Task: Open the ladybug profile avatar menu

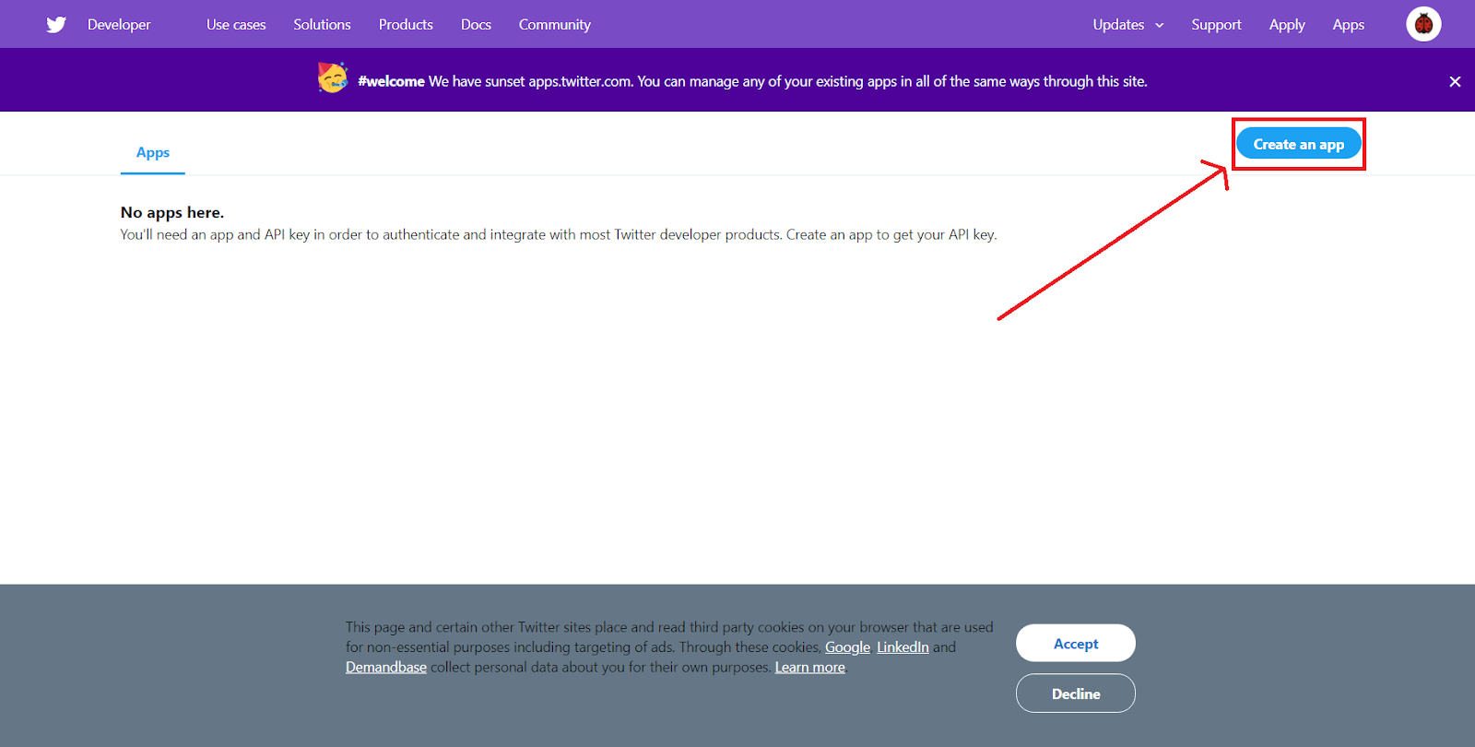Action: [1423, 25]
